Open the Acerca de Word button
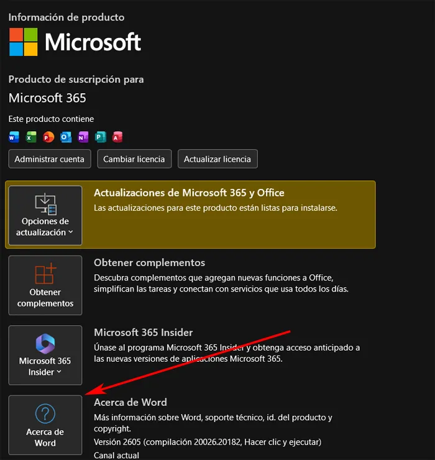The image size is (435, 460). [x=45, y=425]
